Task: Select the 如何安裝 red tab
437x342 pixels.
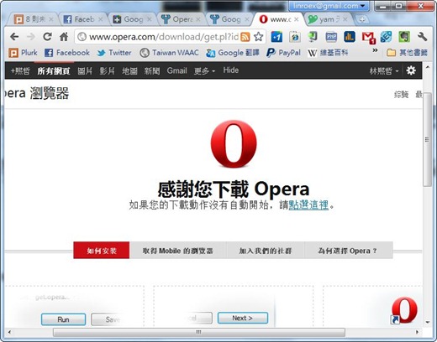Action: point(102,251)
